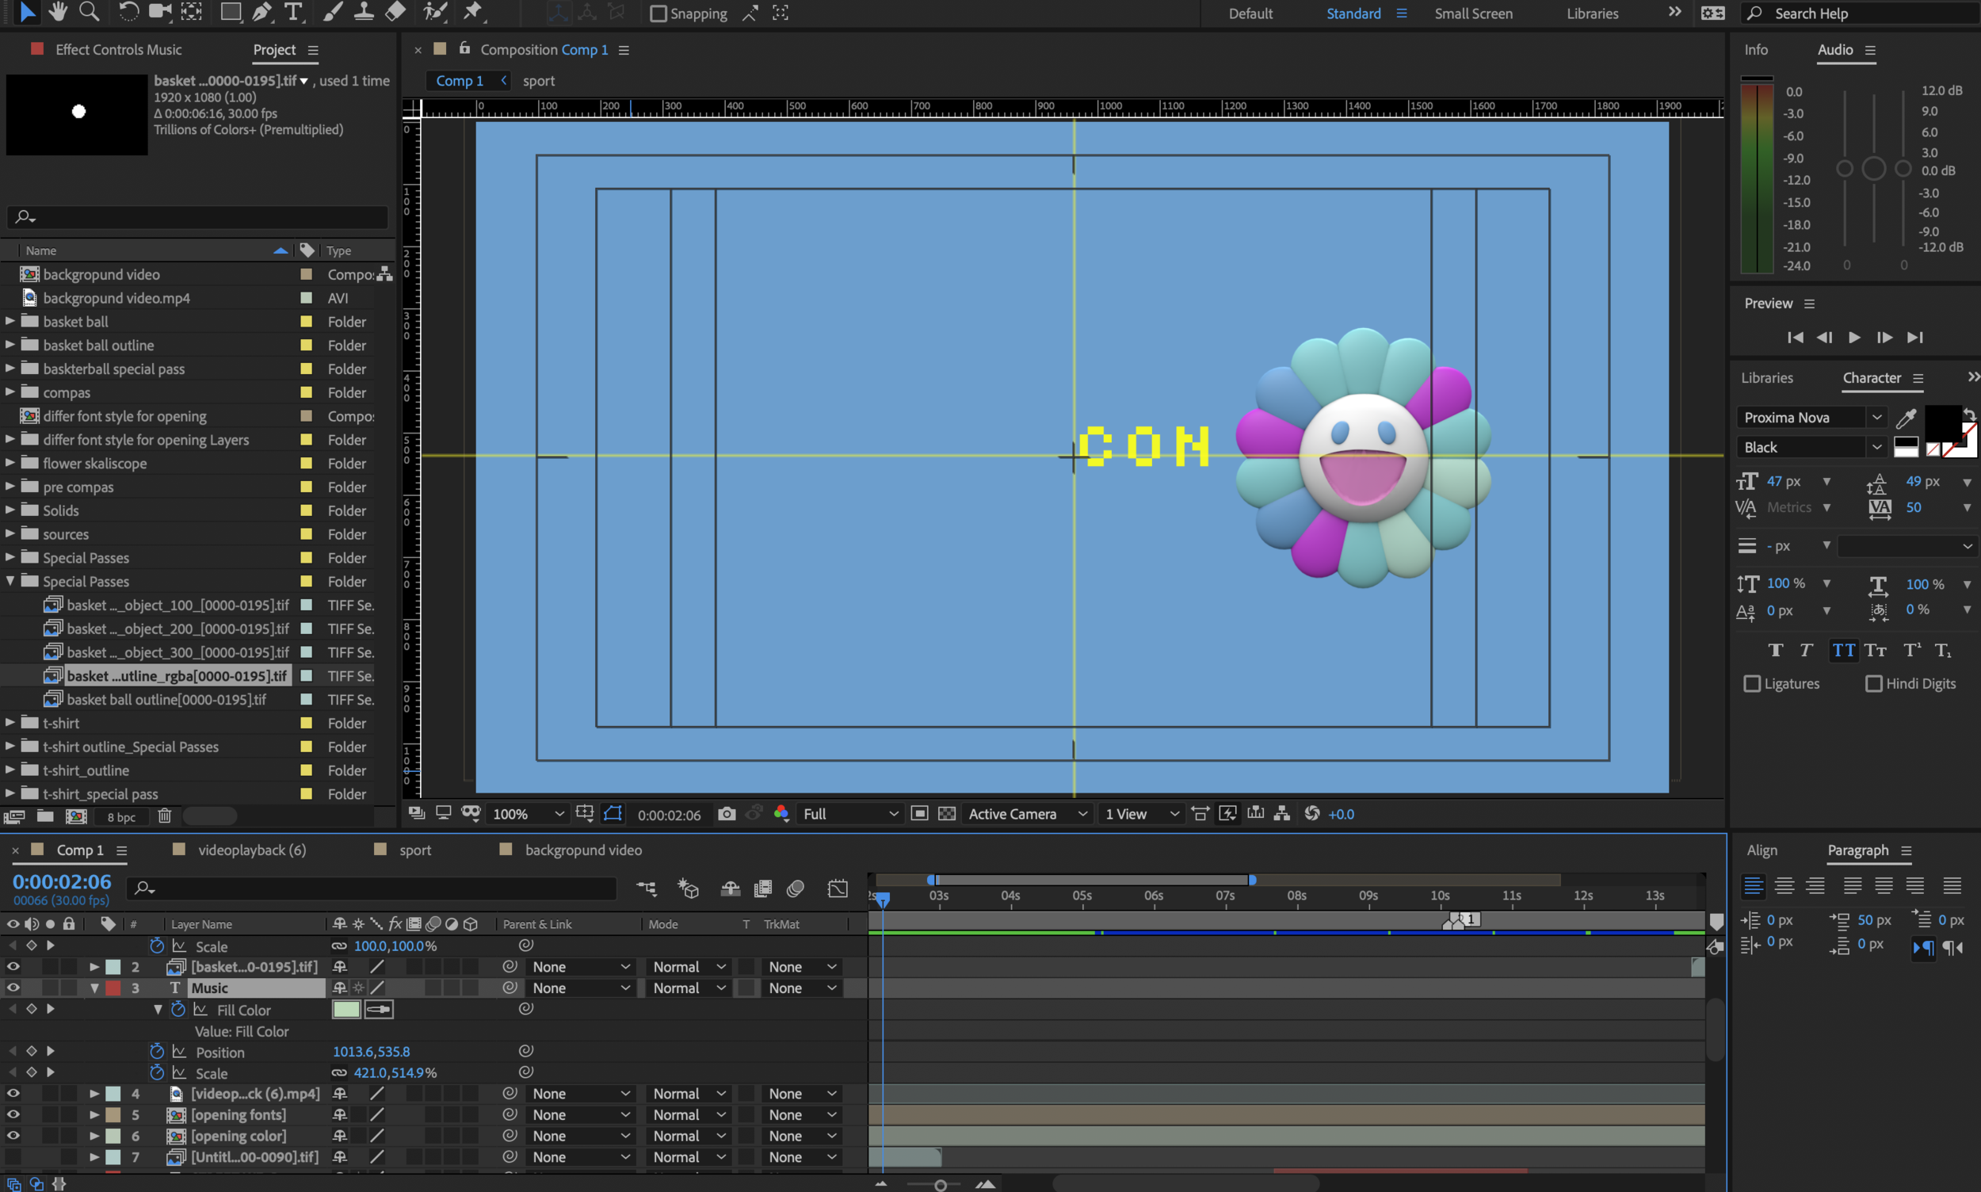Open the Graph Editor in timeline
This screenshot has width=1981, height=1192.
[x=838, y=888]
